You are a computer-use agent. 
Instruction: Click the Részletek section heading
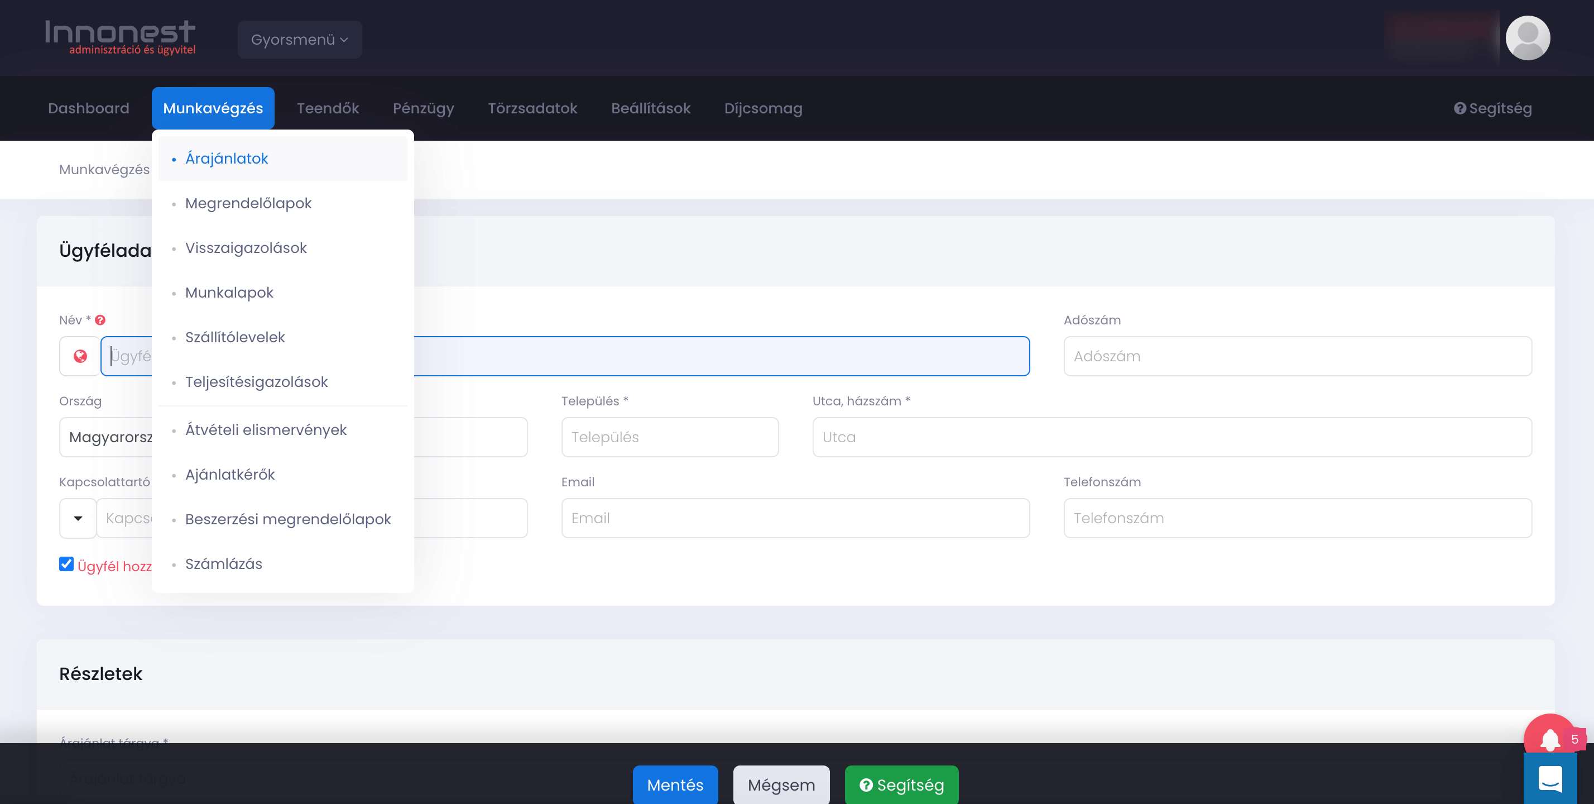click(101, 673)
